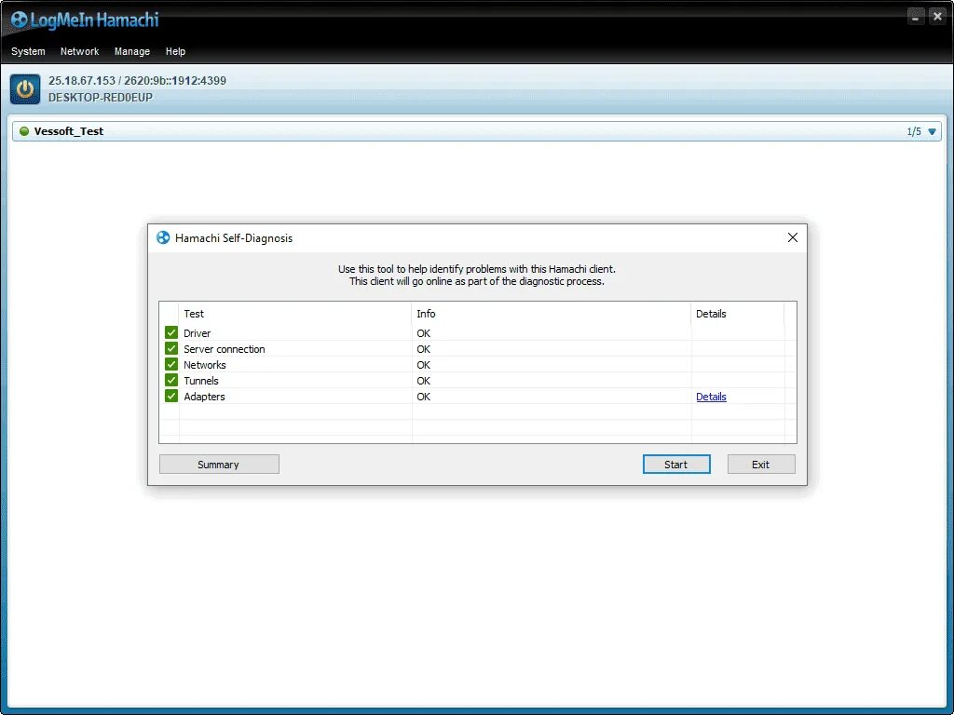Click the OK result for Driver
Viewport: 954px width, 715px height.
pyautogui.click(x=424, y=333)
